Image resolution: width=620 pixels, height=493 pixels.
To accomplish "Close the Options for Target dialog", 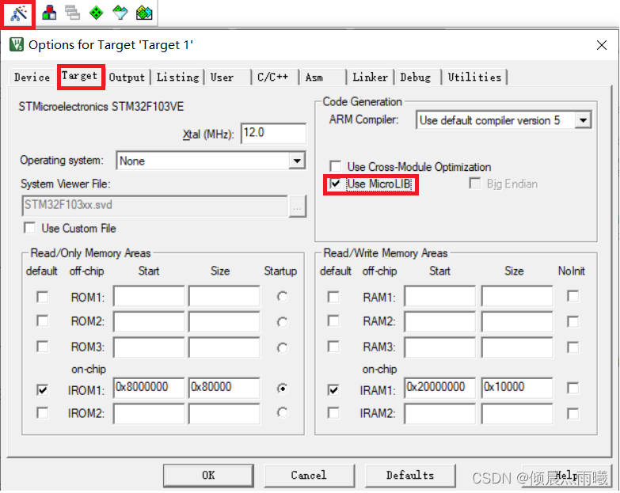I will click(602, 45).
